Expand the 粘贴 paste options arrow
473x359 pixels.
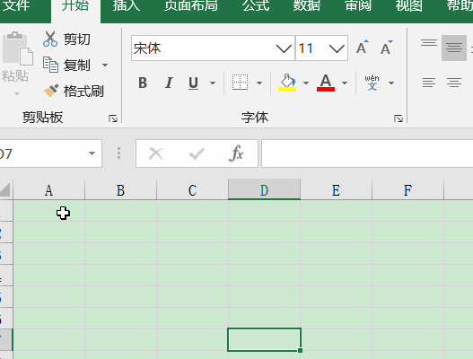click(17, 94)
